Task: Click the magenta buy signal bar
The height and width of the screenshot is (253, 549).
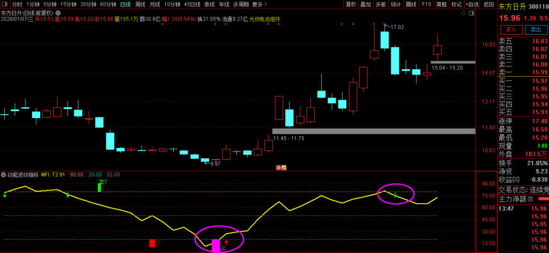Action: pyautogui.click(x=216, y=245)
